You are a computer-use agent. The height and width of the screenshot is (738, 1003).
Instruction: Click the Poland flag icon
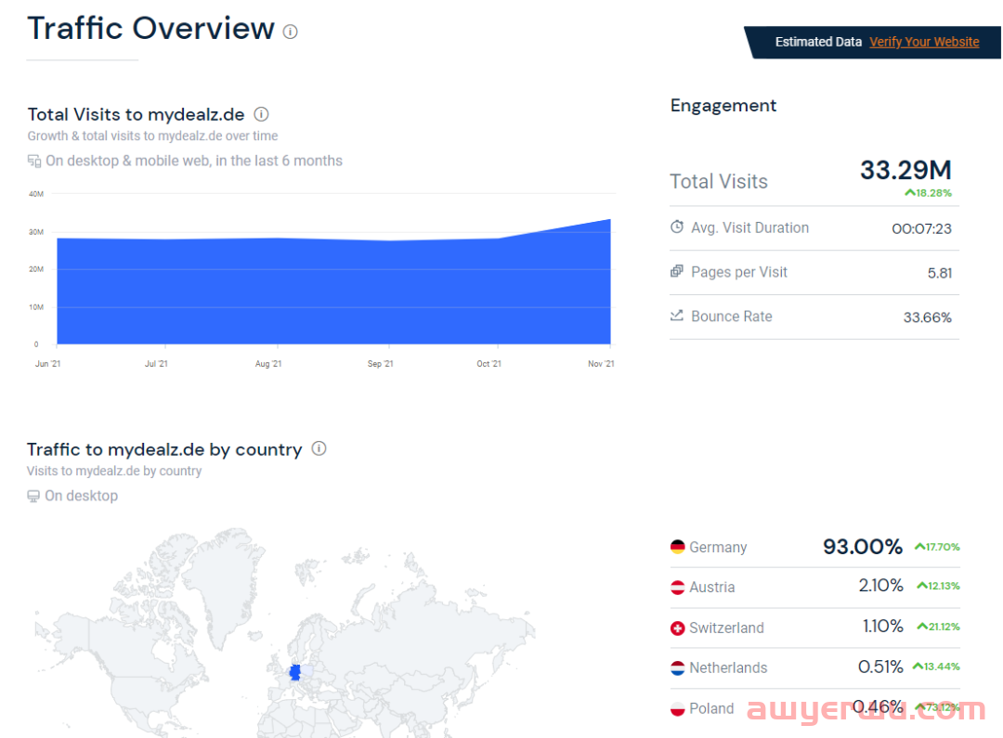click(x=677, y=708)
